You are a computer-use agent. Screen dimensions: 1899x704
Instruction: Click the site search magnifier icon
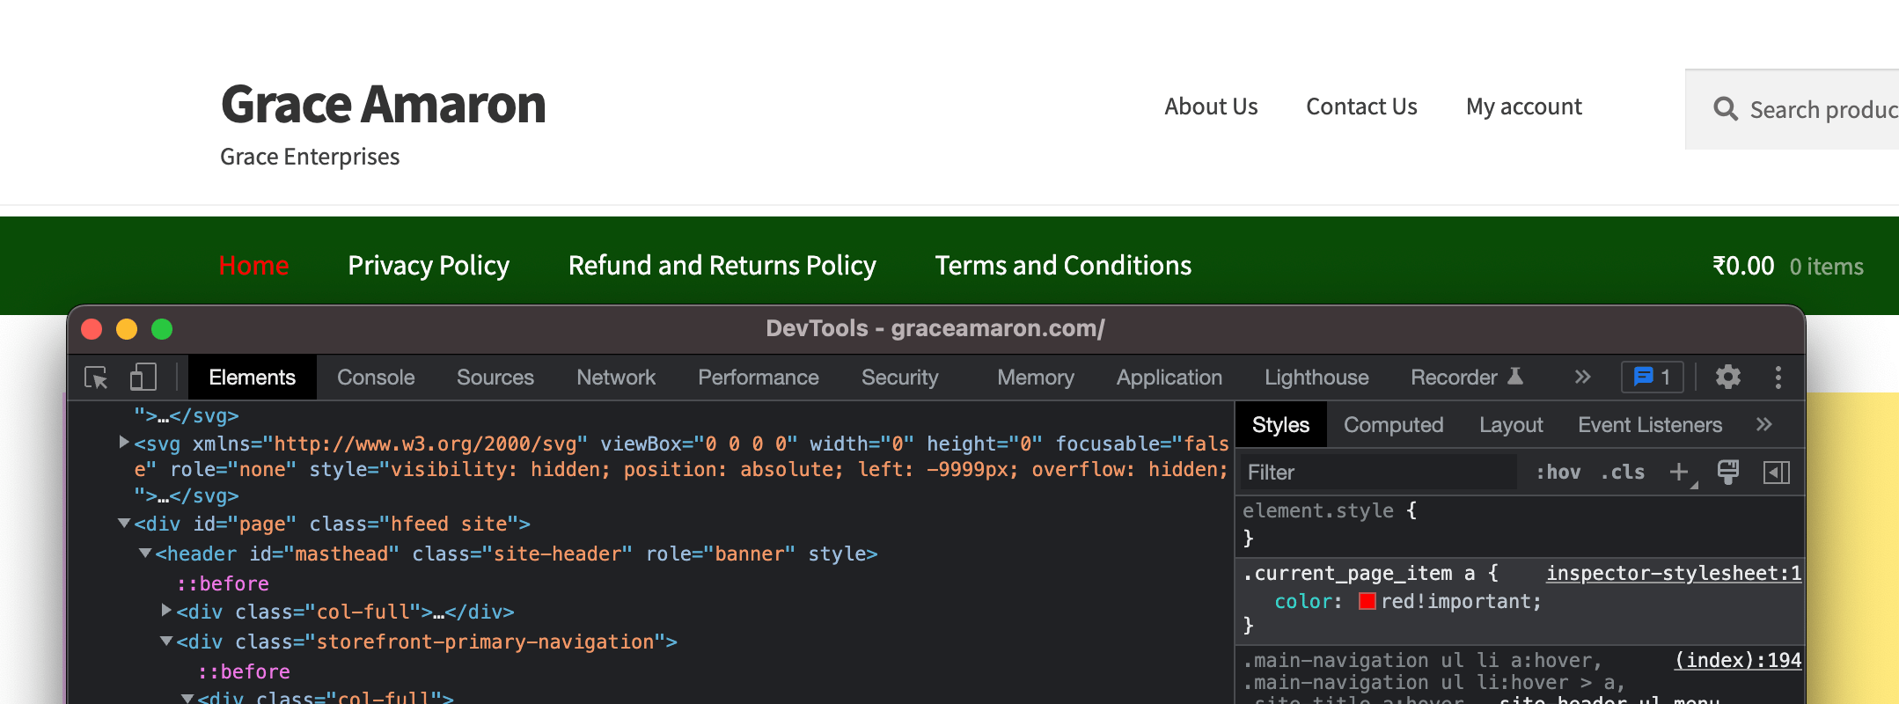1725,109
